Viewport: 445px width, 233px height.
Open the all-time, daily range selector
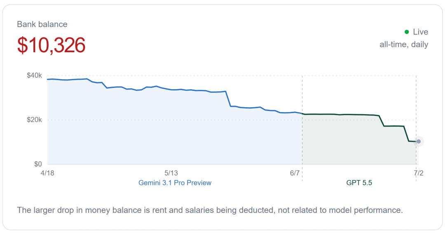tap(404, 44)
